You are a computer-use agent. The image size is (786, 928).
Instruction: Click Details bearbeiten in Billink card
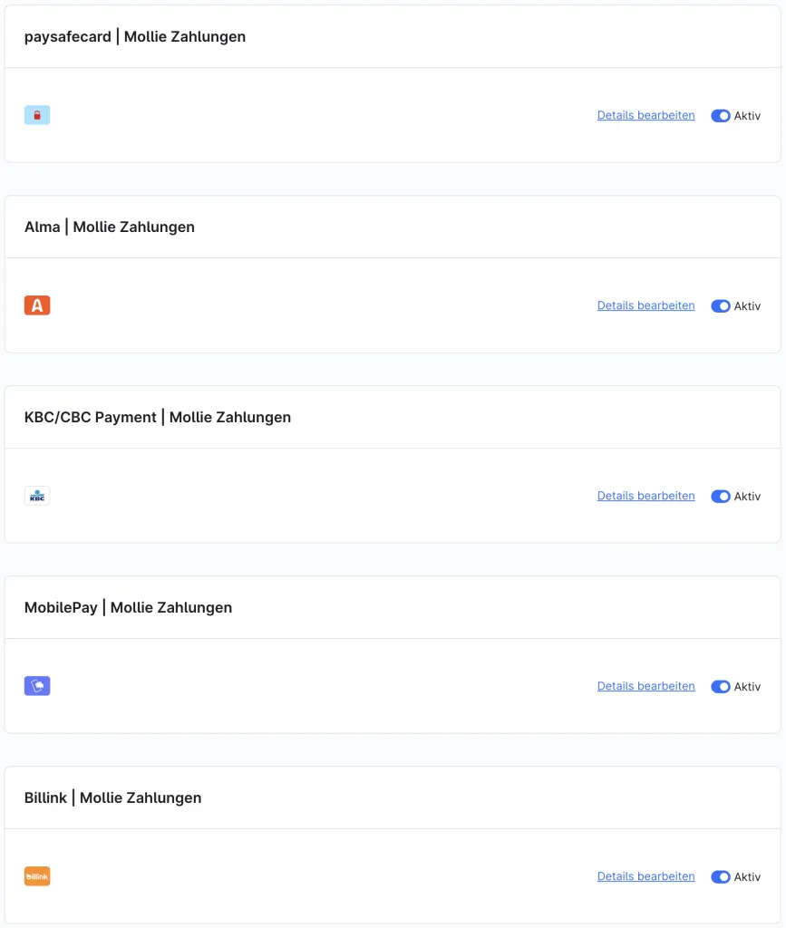point(645,876)
